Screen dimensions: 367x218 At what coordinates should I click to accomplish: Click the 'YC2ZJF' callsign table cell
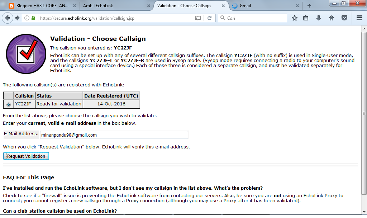tap(24, 104)
